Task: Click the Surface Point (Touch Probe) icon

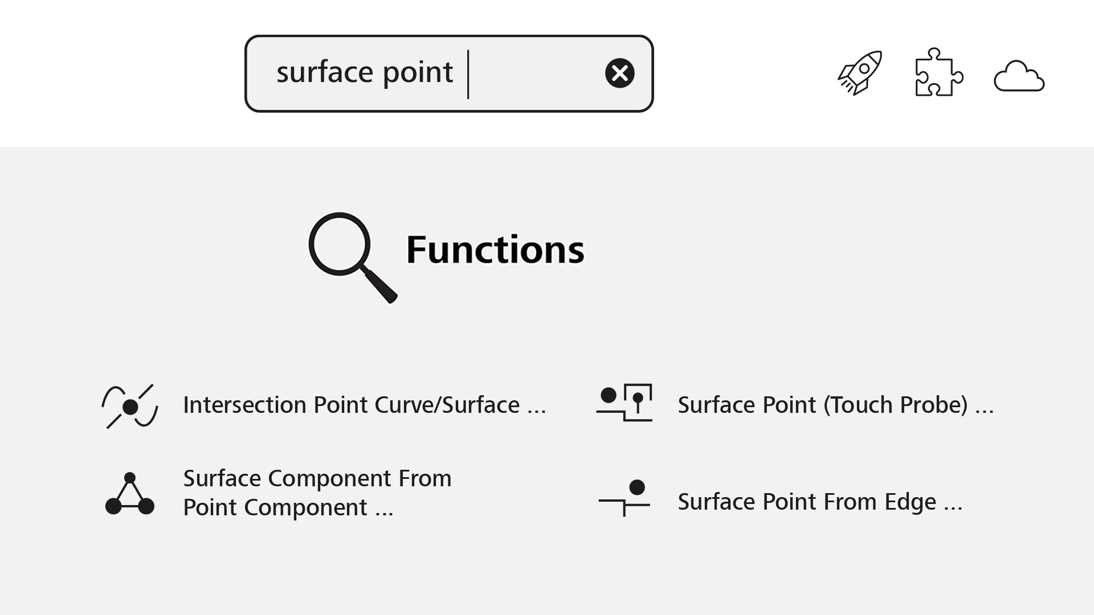Action: click(624, 403)
